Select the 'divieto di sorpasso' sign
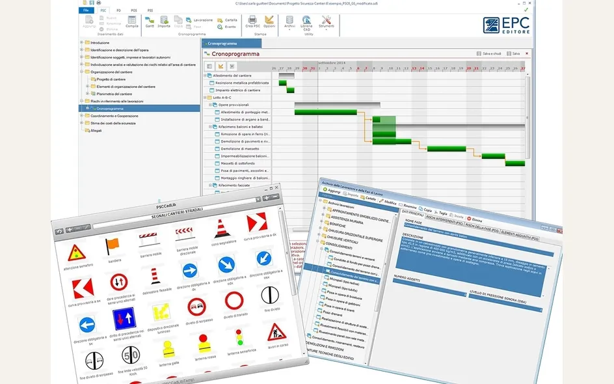 point(196,307)
